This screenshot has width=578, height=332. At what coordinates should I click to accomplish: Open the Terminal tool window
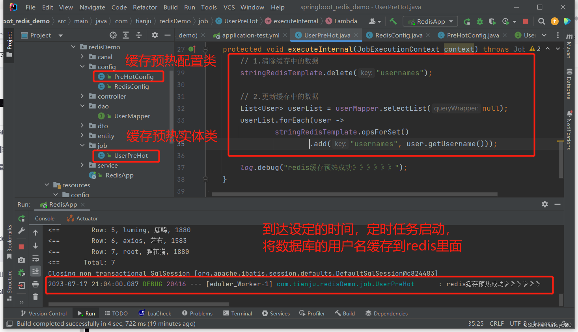click(237, 313)
